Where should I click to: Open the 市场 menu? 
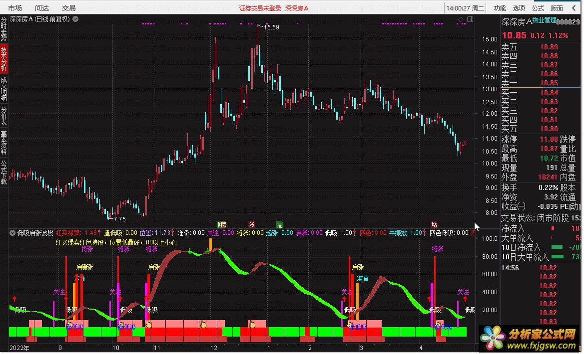[x=15, y=8]
